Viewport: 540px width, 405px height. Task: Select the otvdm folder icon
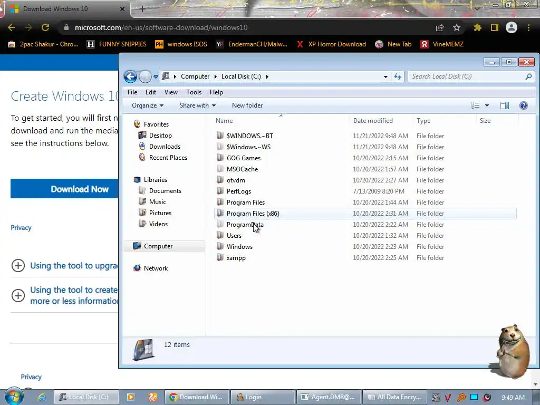coord(220,180)
